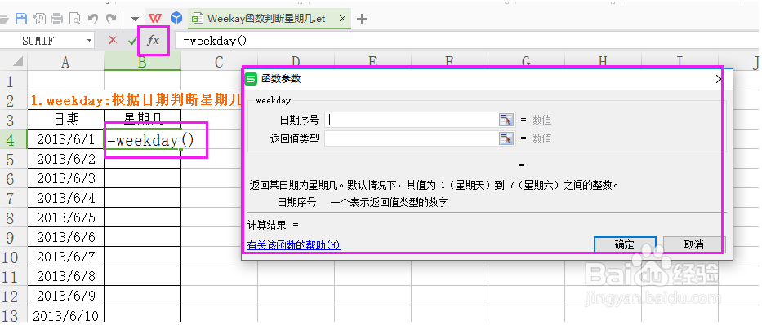Image resolution: width=762 pixels, height=325 pixels.
Task: Click the 返回值类型 input field
Action: pyautogui.click(x=411, y=138)
